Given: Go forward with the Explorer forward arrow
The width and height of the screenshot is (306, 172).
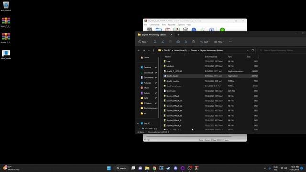Looking at the screenshot, I should [x=144, y=50].
